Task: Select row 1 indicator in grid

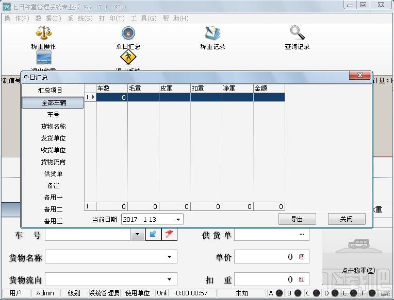Action: pos(90,97)
